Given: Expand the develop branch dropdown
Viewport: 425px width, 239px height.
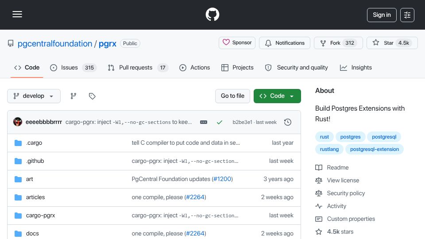Looking at the screenshot, I should tap(34, 96).
